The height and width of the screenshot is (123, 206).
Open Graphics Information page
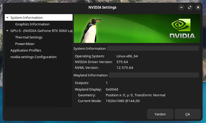tap(32, 24)
